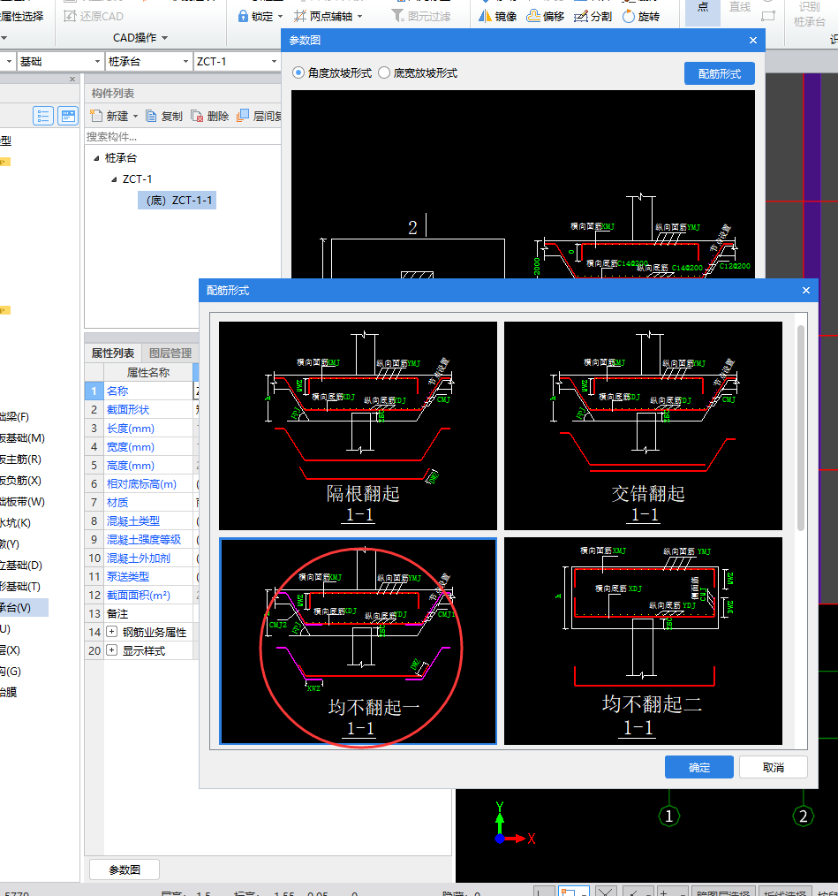This screenshot has height=896, width=838.
Task: Click the 取消 cancel button
Action: point(773,767)
